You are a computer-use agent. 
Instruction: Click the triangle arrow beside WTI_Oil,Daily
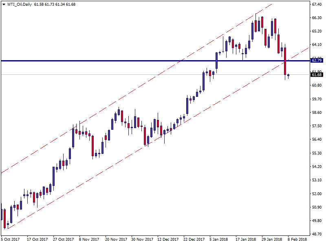pyautogui.click(x=4, y=4)
